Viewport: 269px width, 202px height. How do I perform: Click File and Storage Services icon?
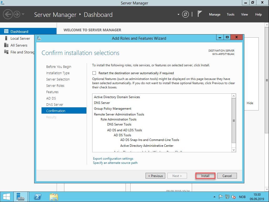pyautogui.click(x=6, y=52)
